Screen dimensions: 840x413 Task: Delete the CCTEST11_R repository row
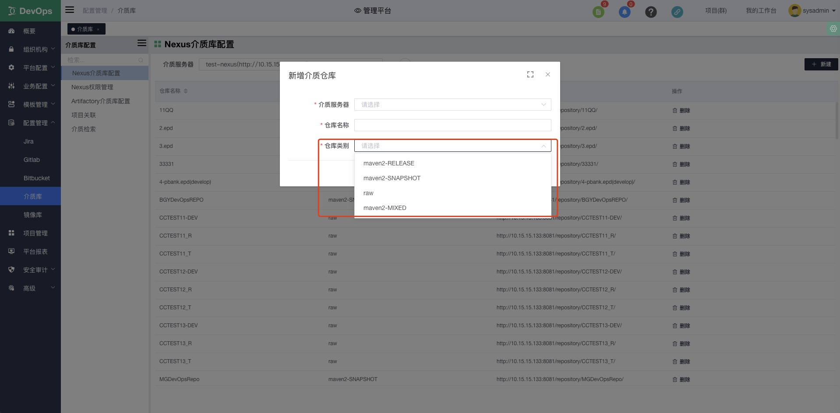pyautogui.click(x=681, y=236)
